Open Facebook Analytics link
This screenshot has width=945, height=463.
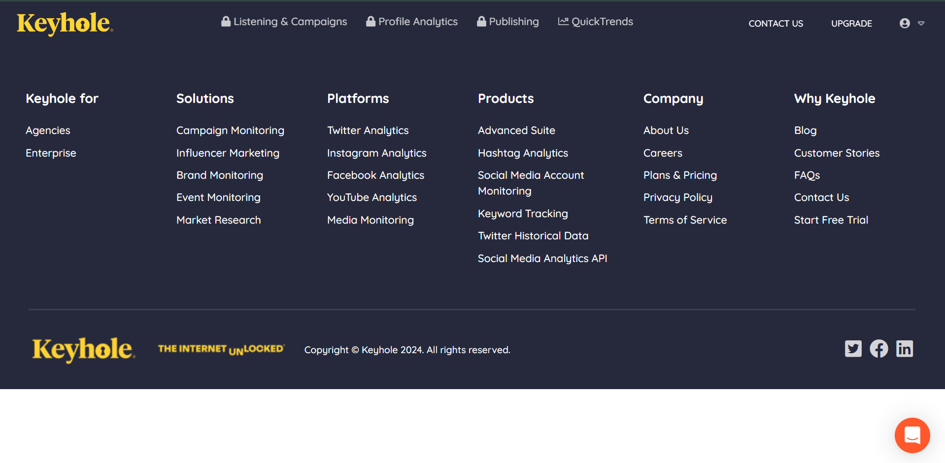point(375,175)
